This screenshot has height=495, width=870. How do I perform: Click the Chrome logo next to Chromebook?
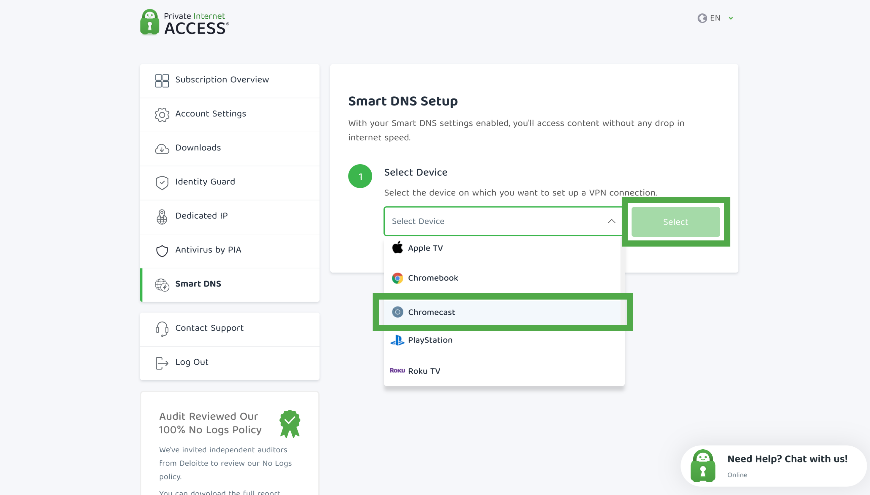[397, 278]
